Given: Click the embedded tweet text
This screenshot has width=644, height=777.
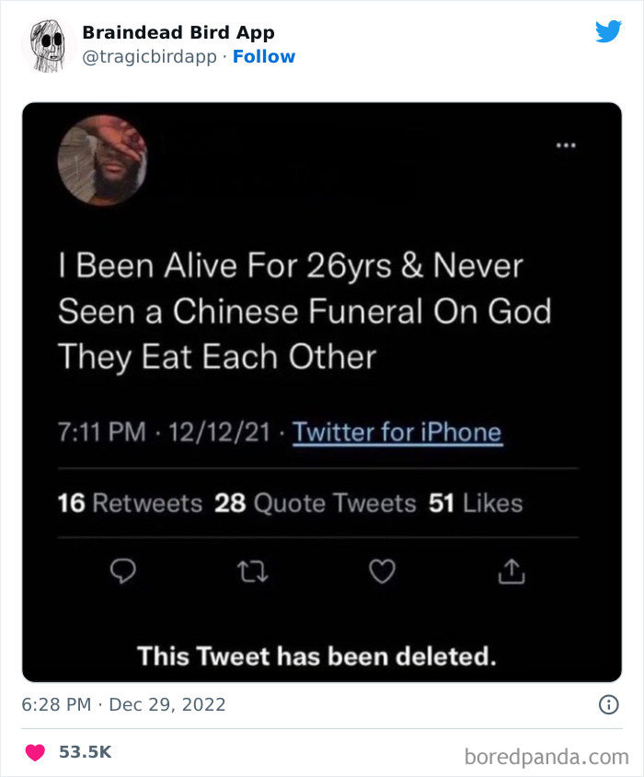Looking at the screenshot, I should click(x=304, y=312).
